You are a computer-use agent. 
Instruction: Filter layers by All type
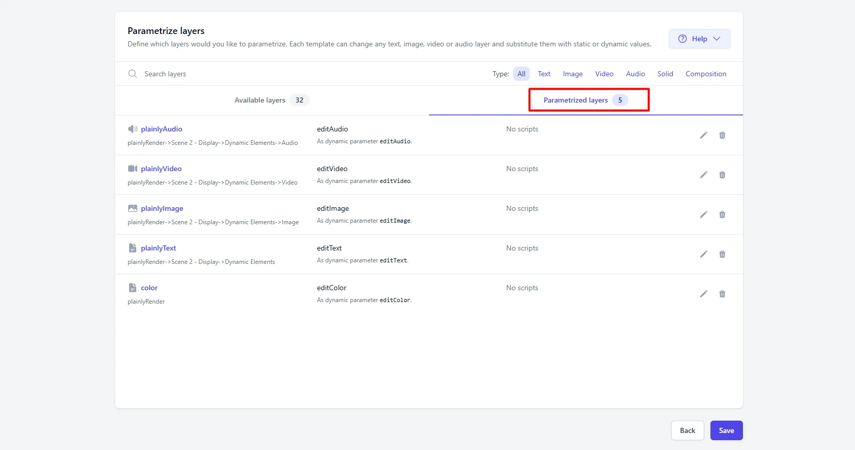point(521,74)
